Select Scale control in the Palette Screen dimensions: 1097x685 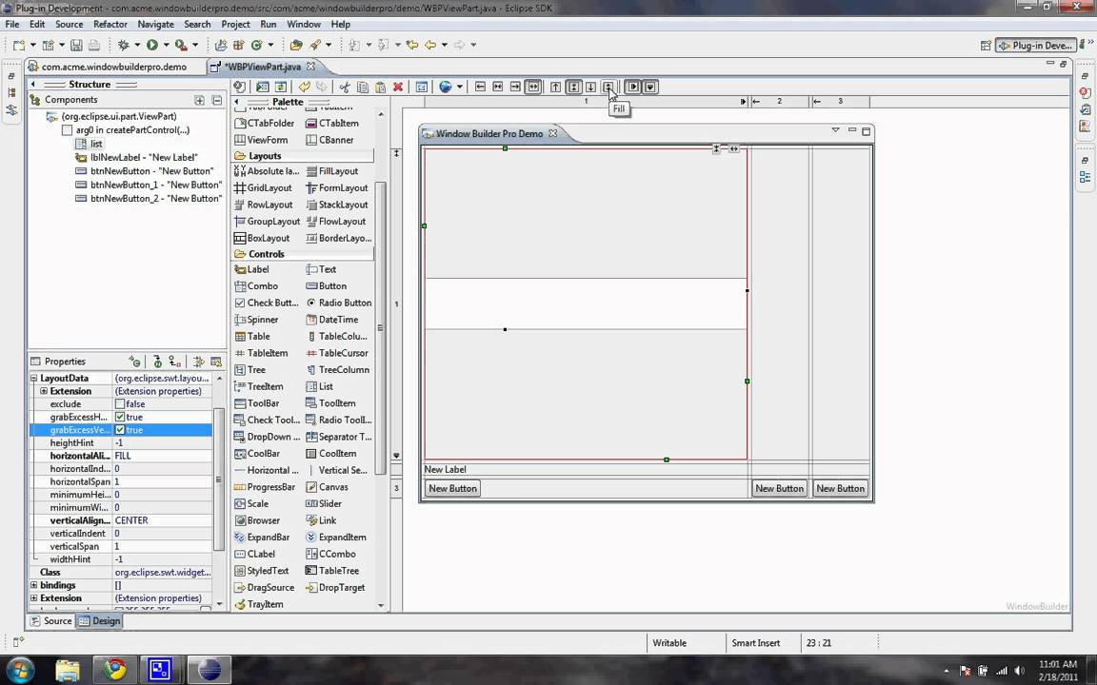point(251,504)
